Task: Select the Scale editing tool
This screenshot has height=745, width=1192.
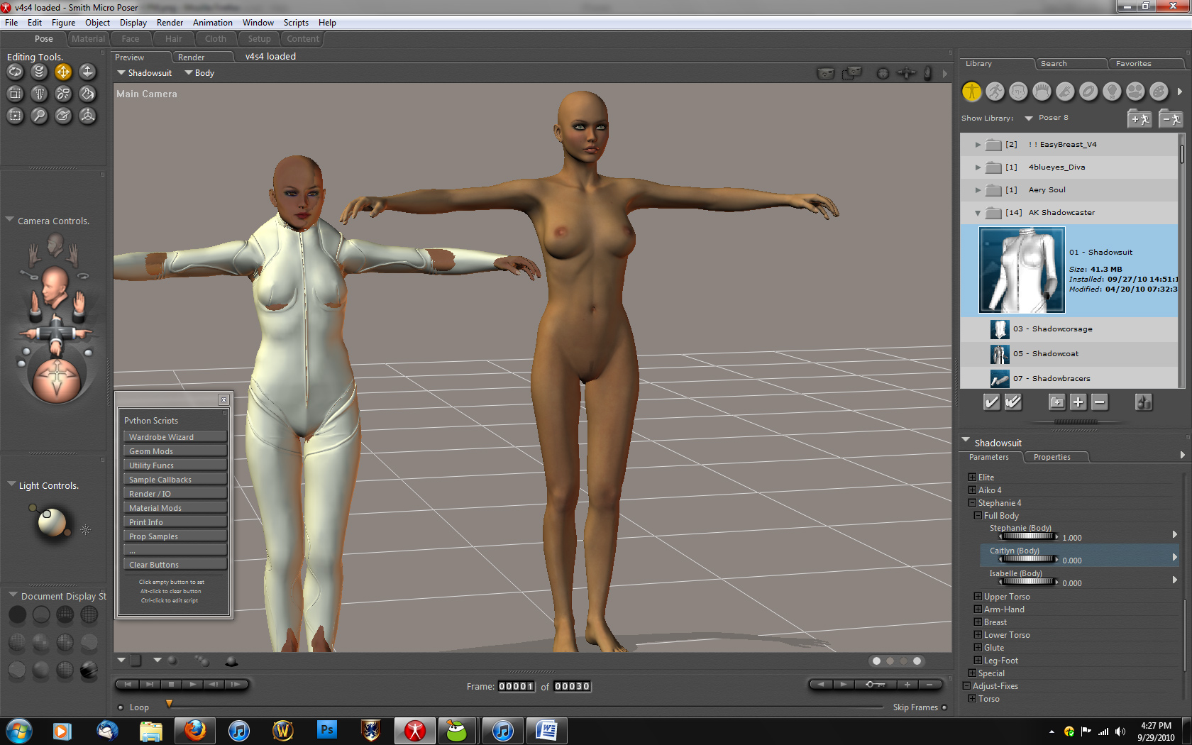Action: click(x=15, y=94)
